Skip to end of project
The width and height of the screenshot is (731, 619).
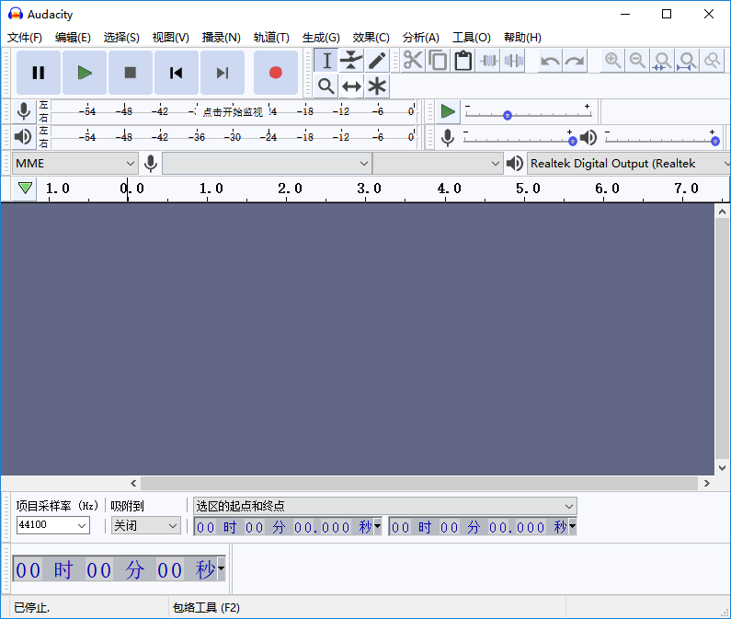point(223,73)
